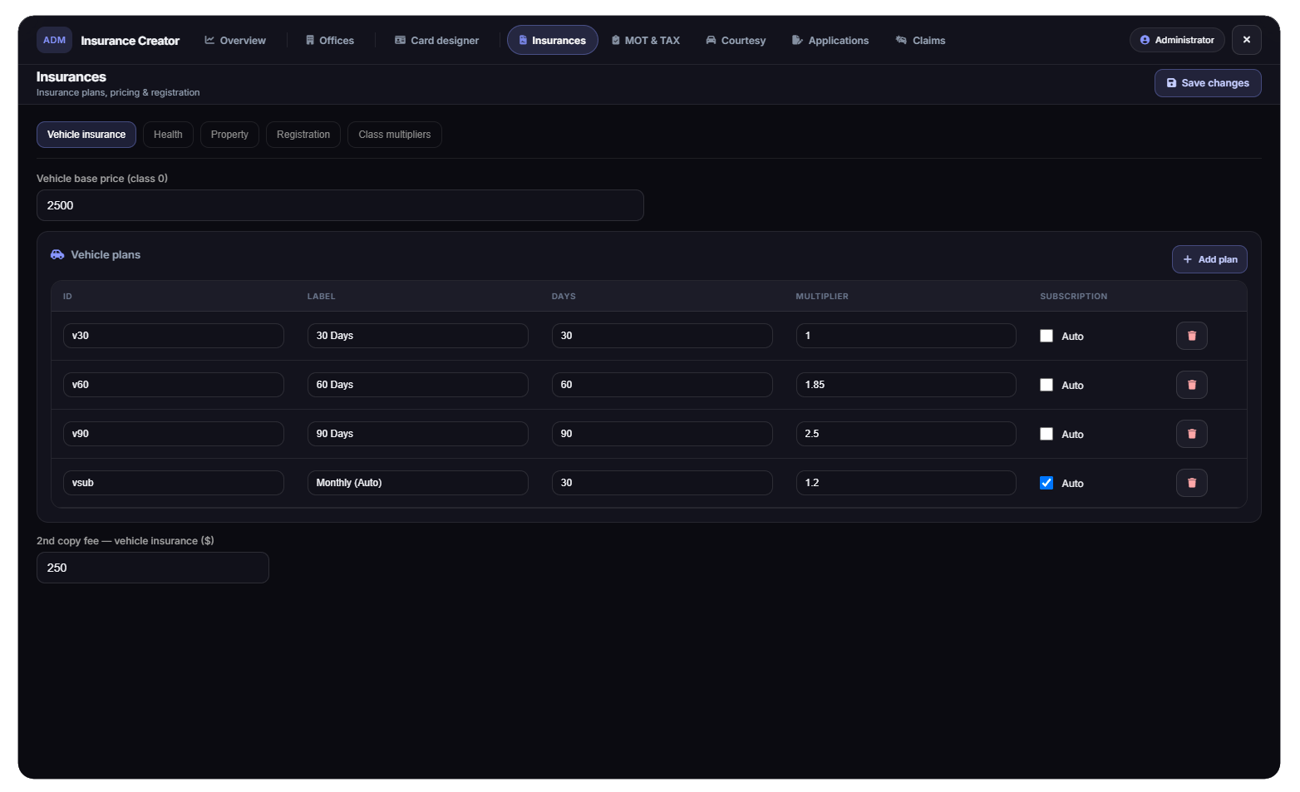Image resolution: width=1300 pixels, height=792 pixels.
Task: Edit the vsub ID field
Action: click(x=174, y=483)
